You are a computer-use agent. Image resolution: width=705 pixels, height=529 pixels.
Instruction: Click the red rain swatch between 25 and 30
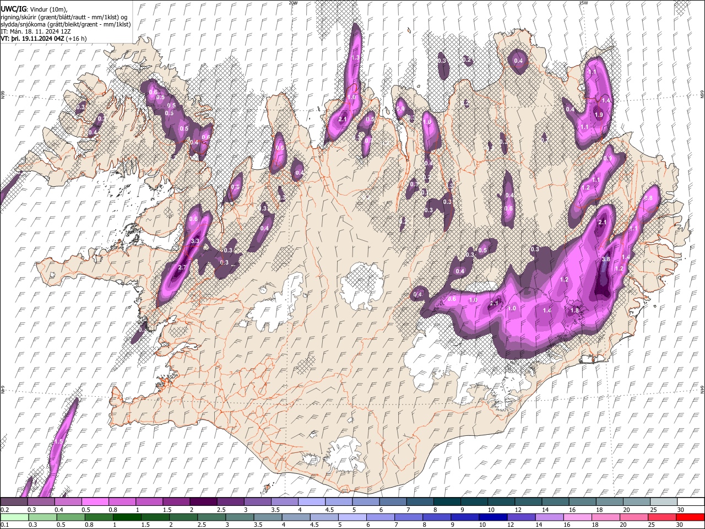click(663, 517)
